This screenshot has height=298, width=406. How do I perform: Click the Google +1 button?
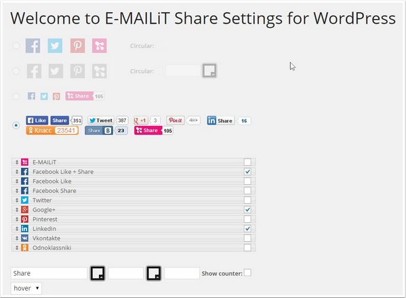[140, 121]
